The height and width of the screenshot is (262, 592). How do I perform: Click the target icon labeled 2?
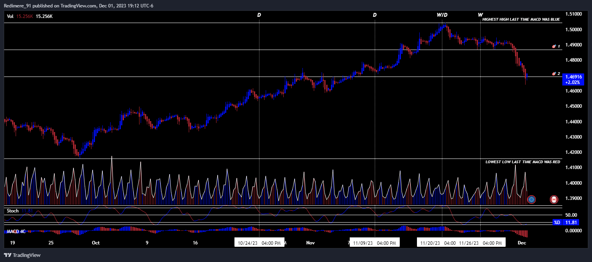tap(554, 74)
